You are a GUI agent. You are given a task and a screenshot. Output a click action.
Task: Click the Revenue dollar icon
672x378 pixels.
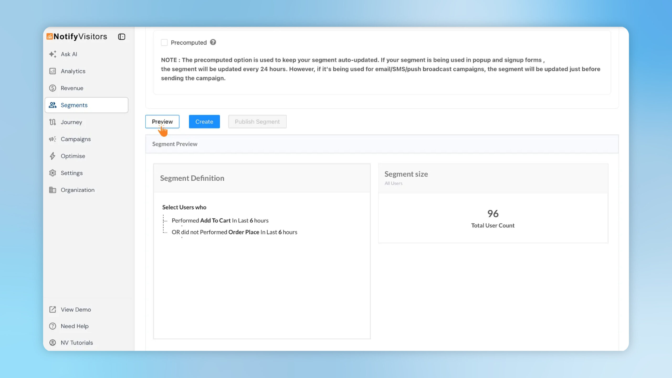point(52,88)
